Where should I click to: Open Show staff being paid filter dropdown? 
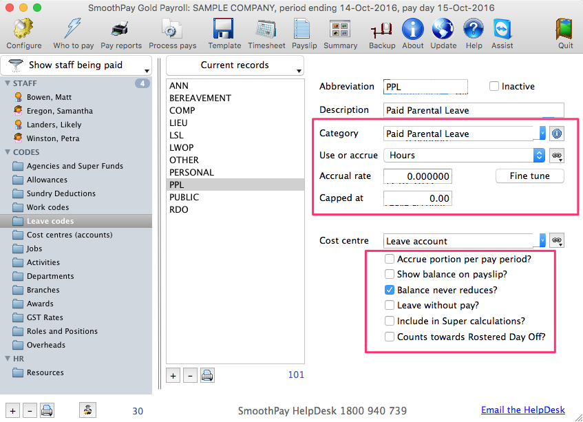pos(76,65)
